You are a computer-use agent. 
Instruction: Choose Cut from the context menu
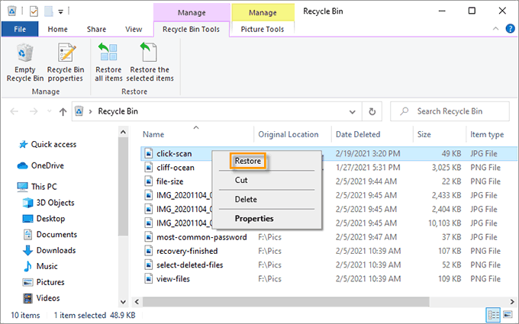tap(241, 180)
